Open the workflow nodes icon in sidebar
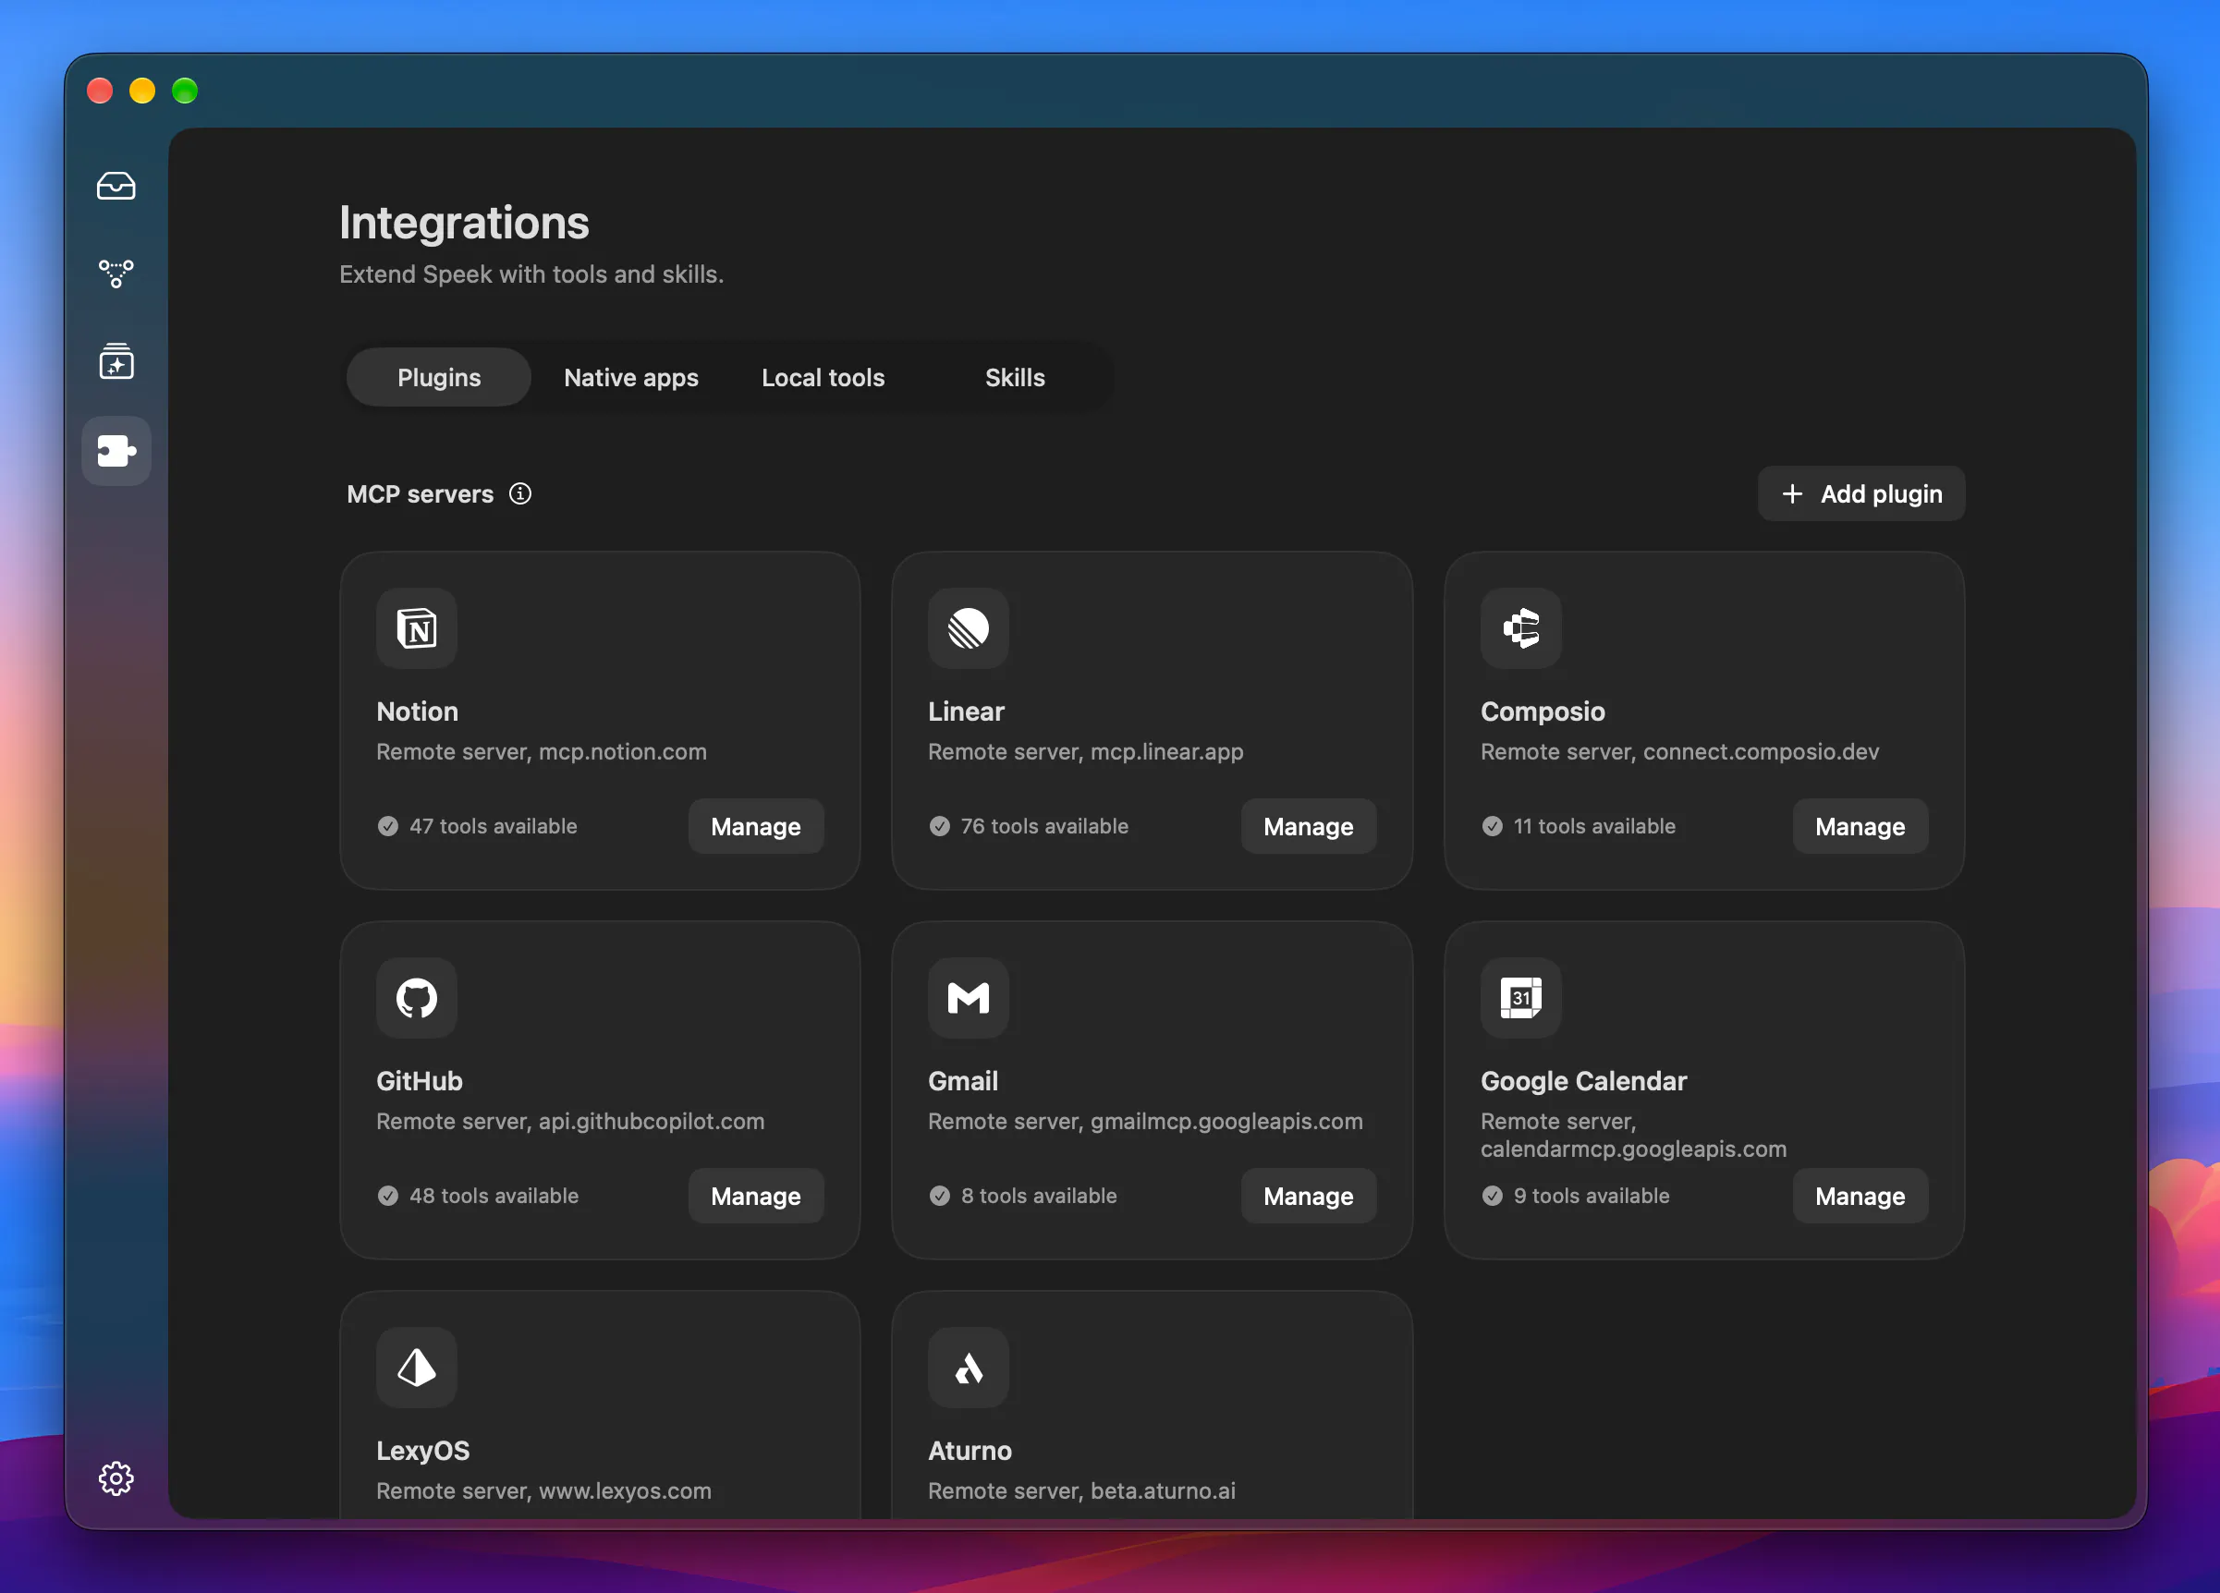This screenshot has width=2220, height=1593. [116, 273]
